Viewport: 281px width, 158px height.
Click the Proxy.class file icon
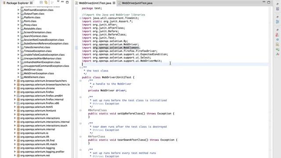click(x=22, y=25)
